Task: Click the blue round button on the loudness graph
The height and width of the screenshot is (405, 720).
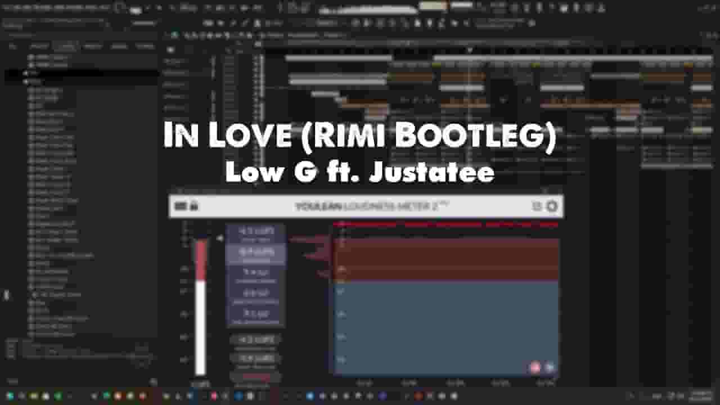Action: coord(550,368)
